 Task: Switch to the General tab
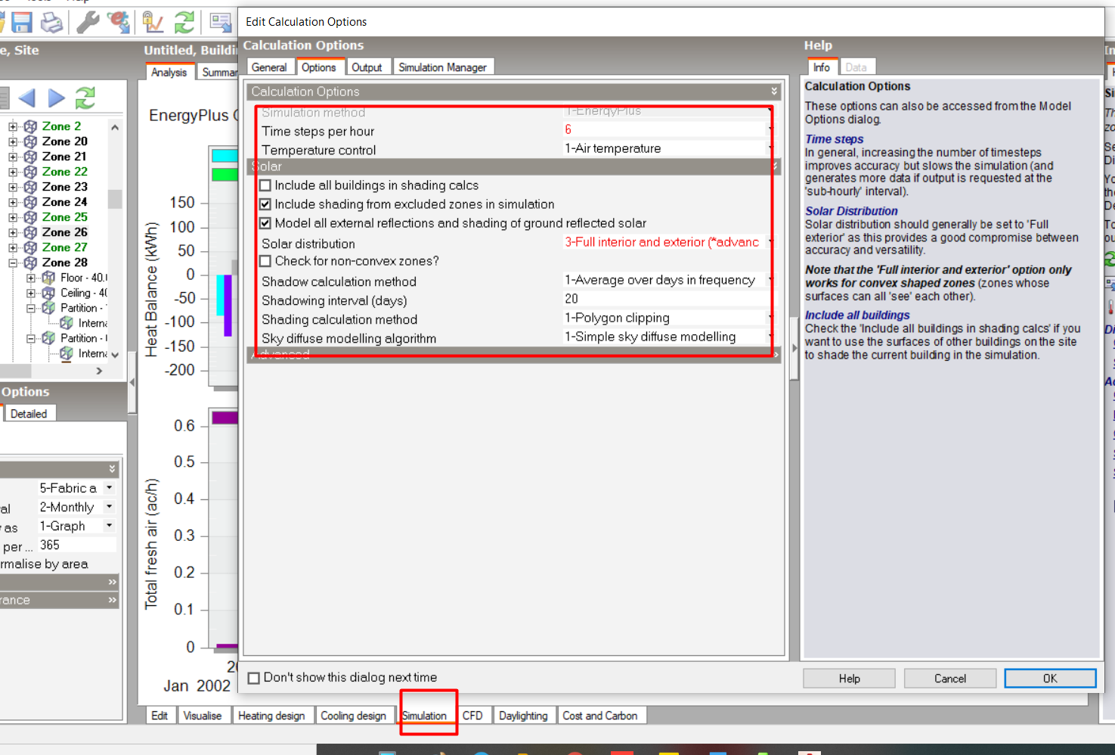(269, 67)
